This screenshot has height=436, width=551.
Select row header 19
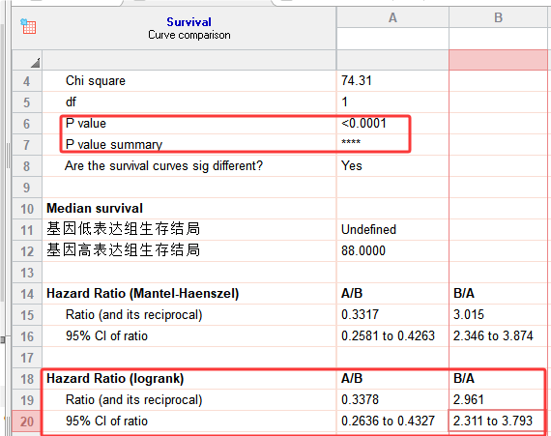click(27, 400)
